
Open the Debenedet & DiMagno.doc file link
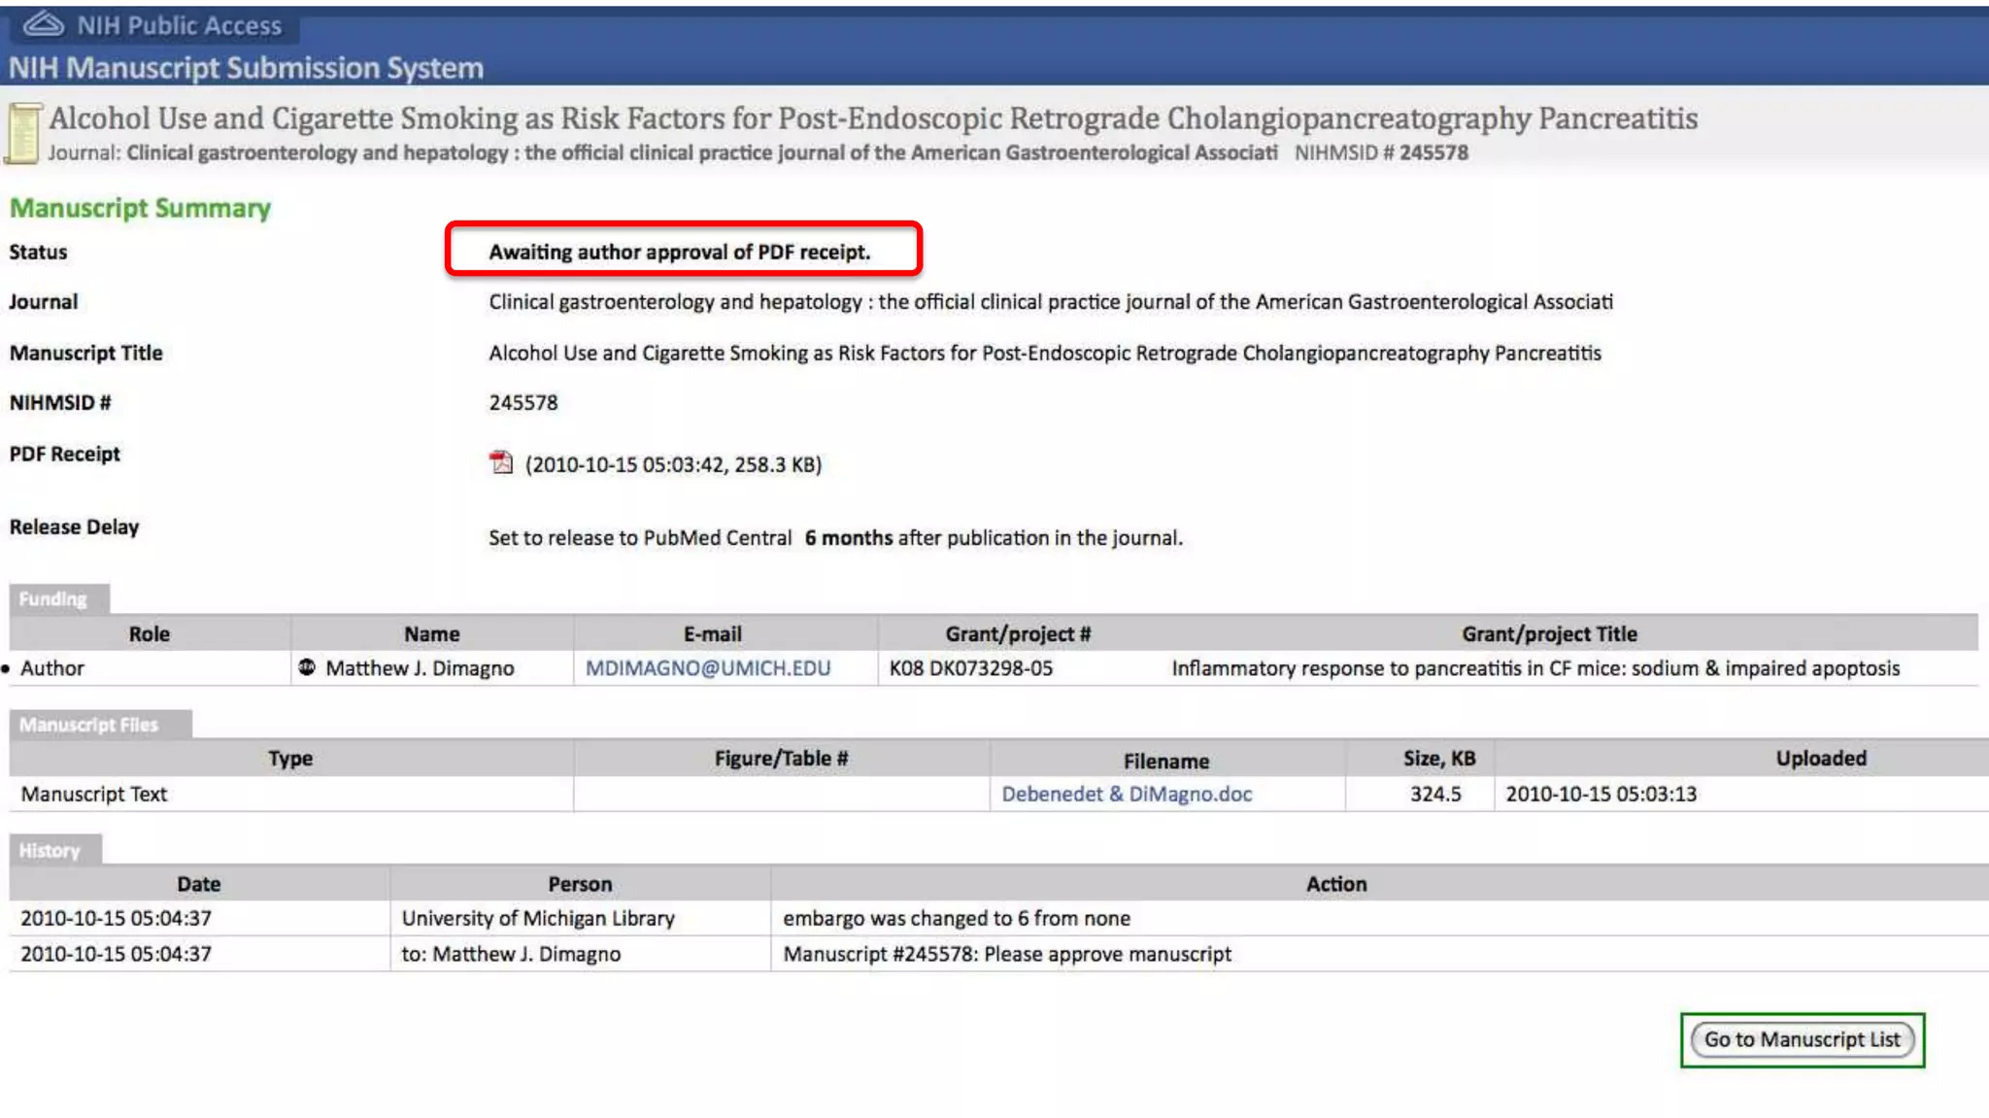click(1127, 794)
